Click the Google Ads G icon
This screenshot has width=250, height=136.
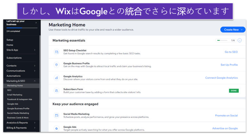[x=57, y=128]
